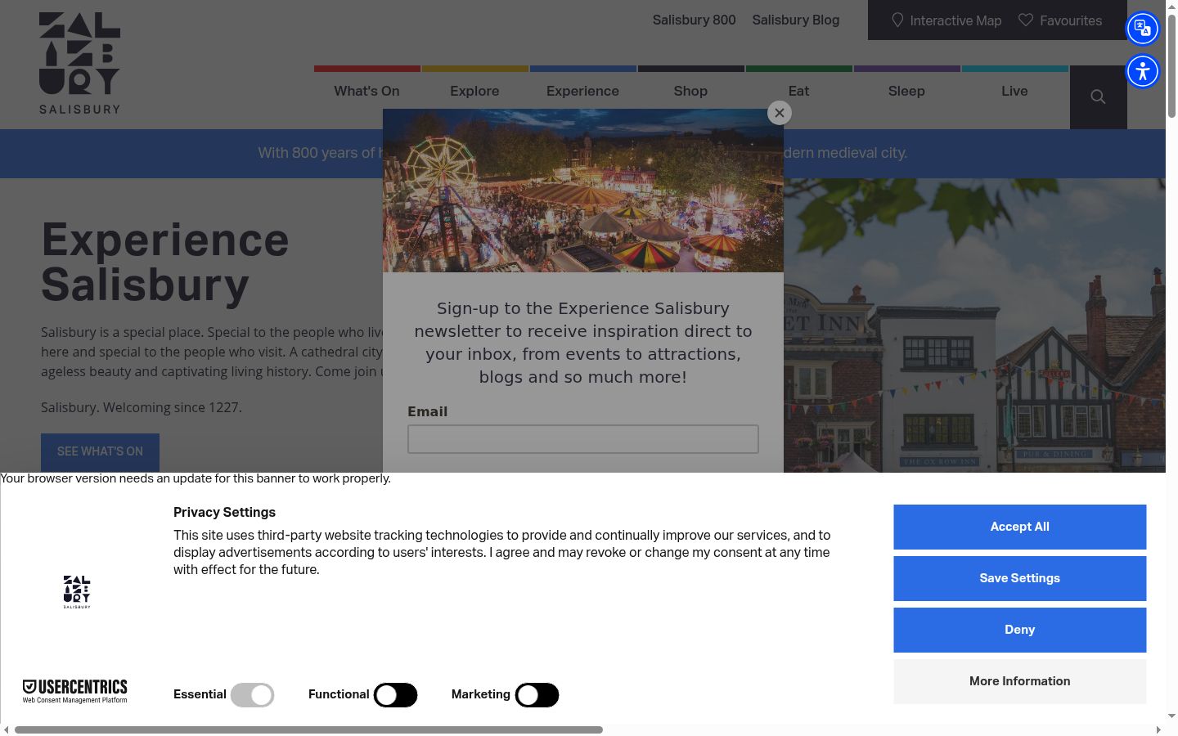Viewport: 1178px width, 736px height.
Task: Open the accessibility options icon
Action: (1143, 71)
